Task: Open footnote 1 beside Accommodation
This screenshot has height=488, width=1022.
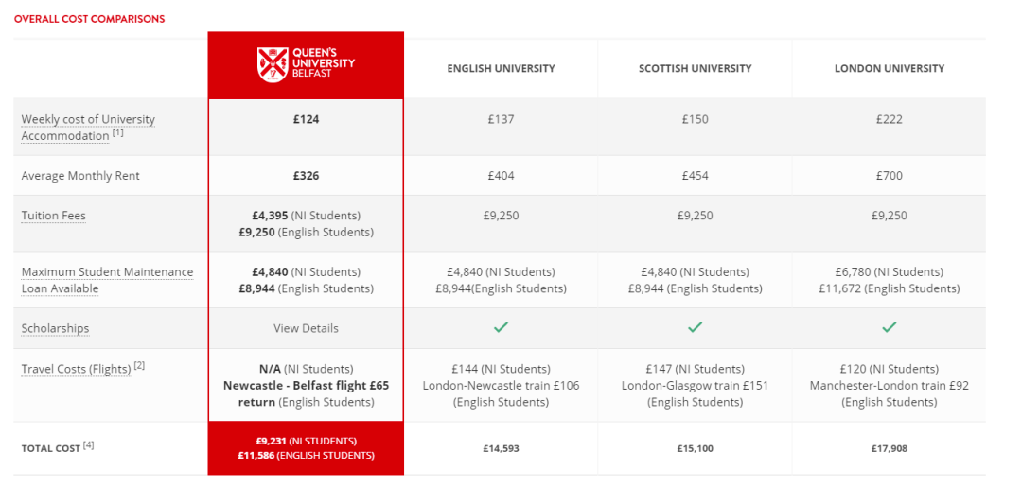Action: pos(117,133)
